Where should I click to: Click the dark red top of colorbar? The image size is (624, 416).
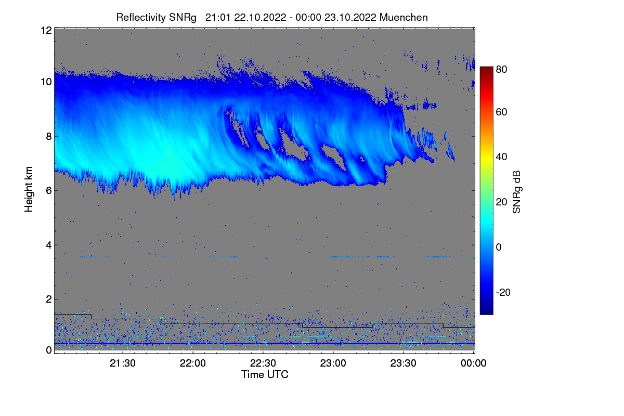pos(486,71)
